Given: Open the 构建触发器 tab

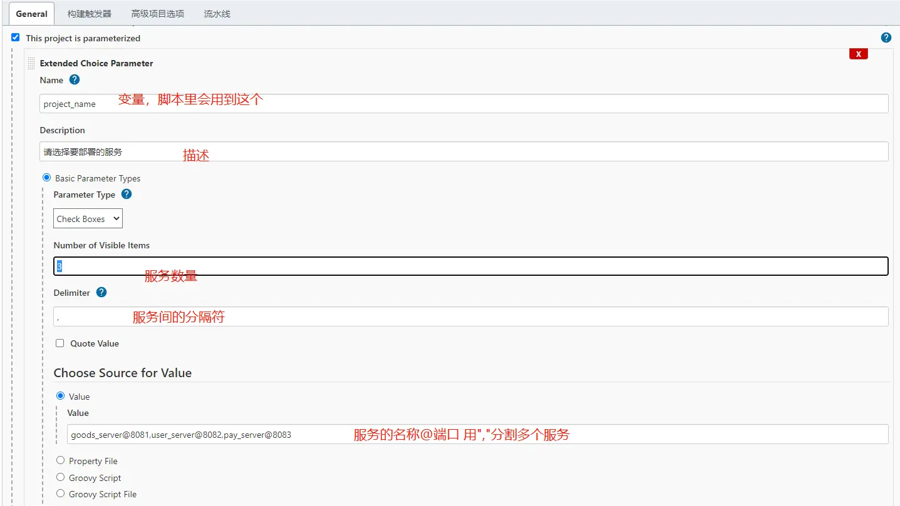Looking at the screenshot, I should coord(90,14).
